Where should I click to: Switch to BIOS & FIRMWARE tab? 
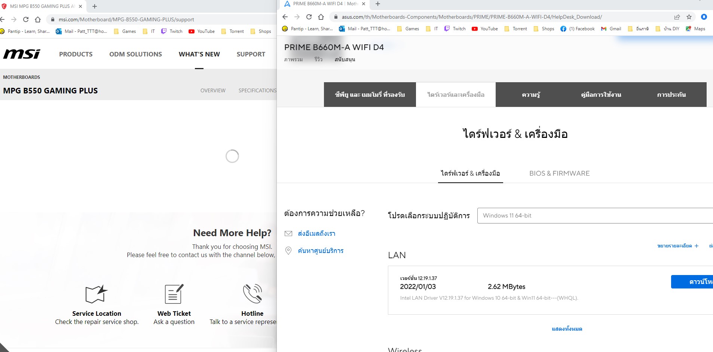pyautogui.click(x=559, y=173)
